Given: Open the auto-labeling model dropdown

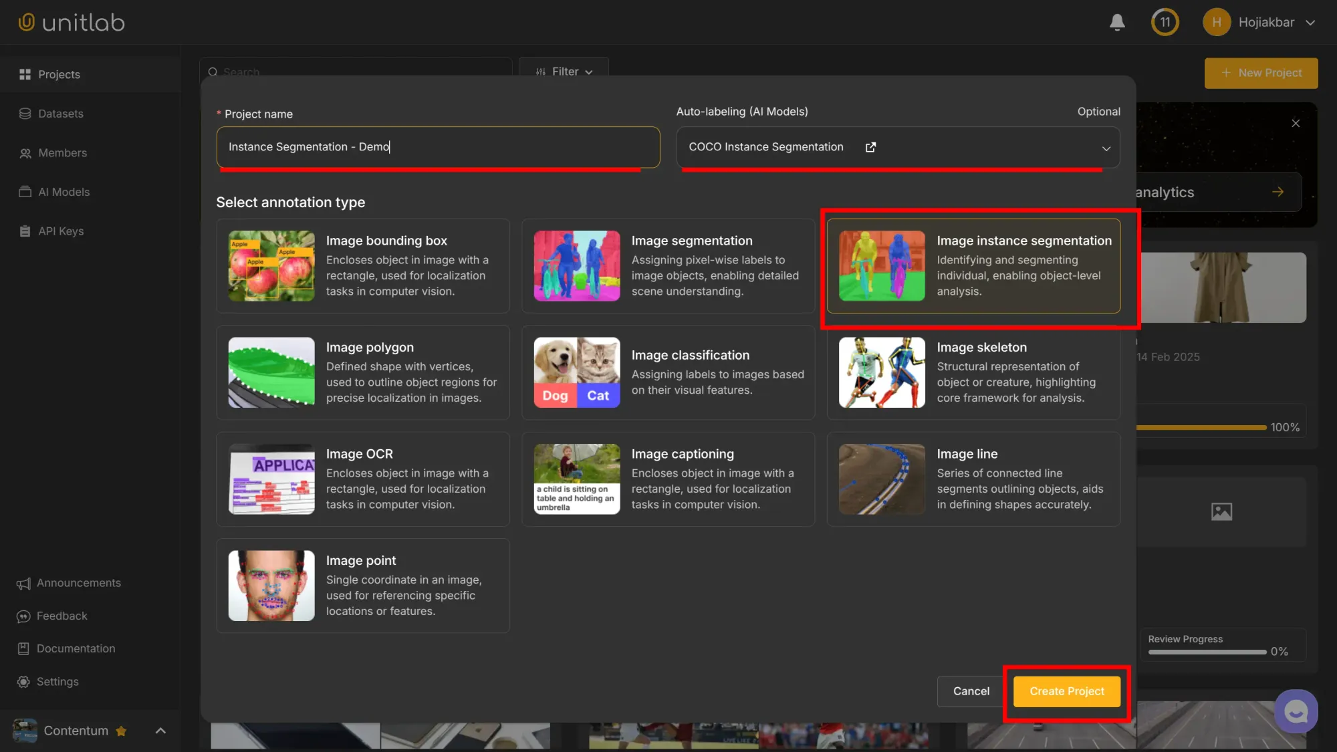Looking at the screenshot, I should (1106, 147).
